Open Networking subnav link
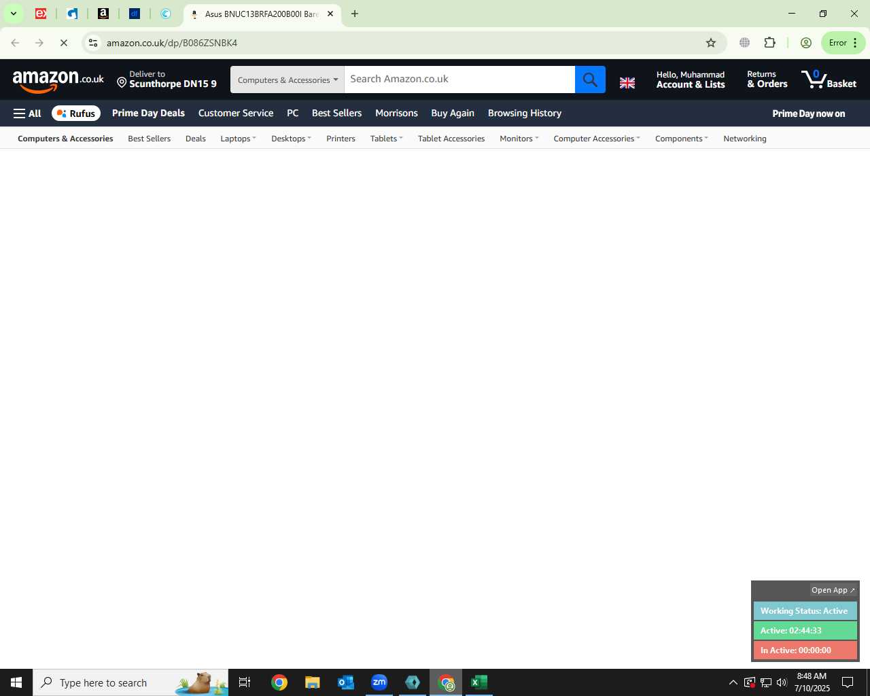This screenshot has height=696, width=870. click(x=745, y=139)
